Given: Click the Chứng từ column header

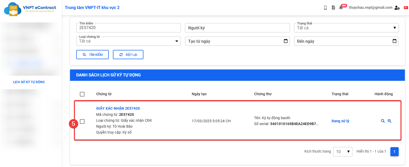Looking at the screenshot, I should (104, 94).
